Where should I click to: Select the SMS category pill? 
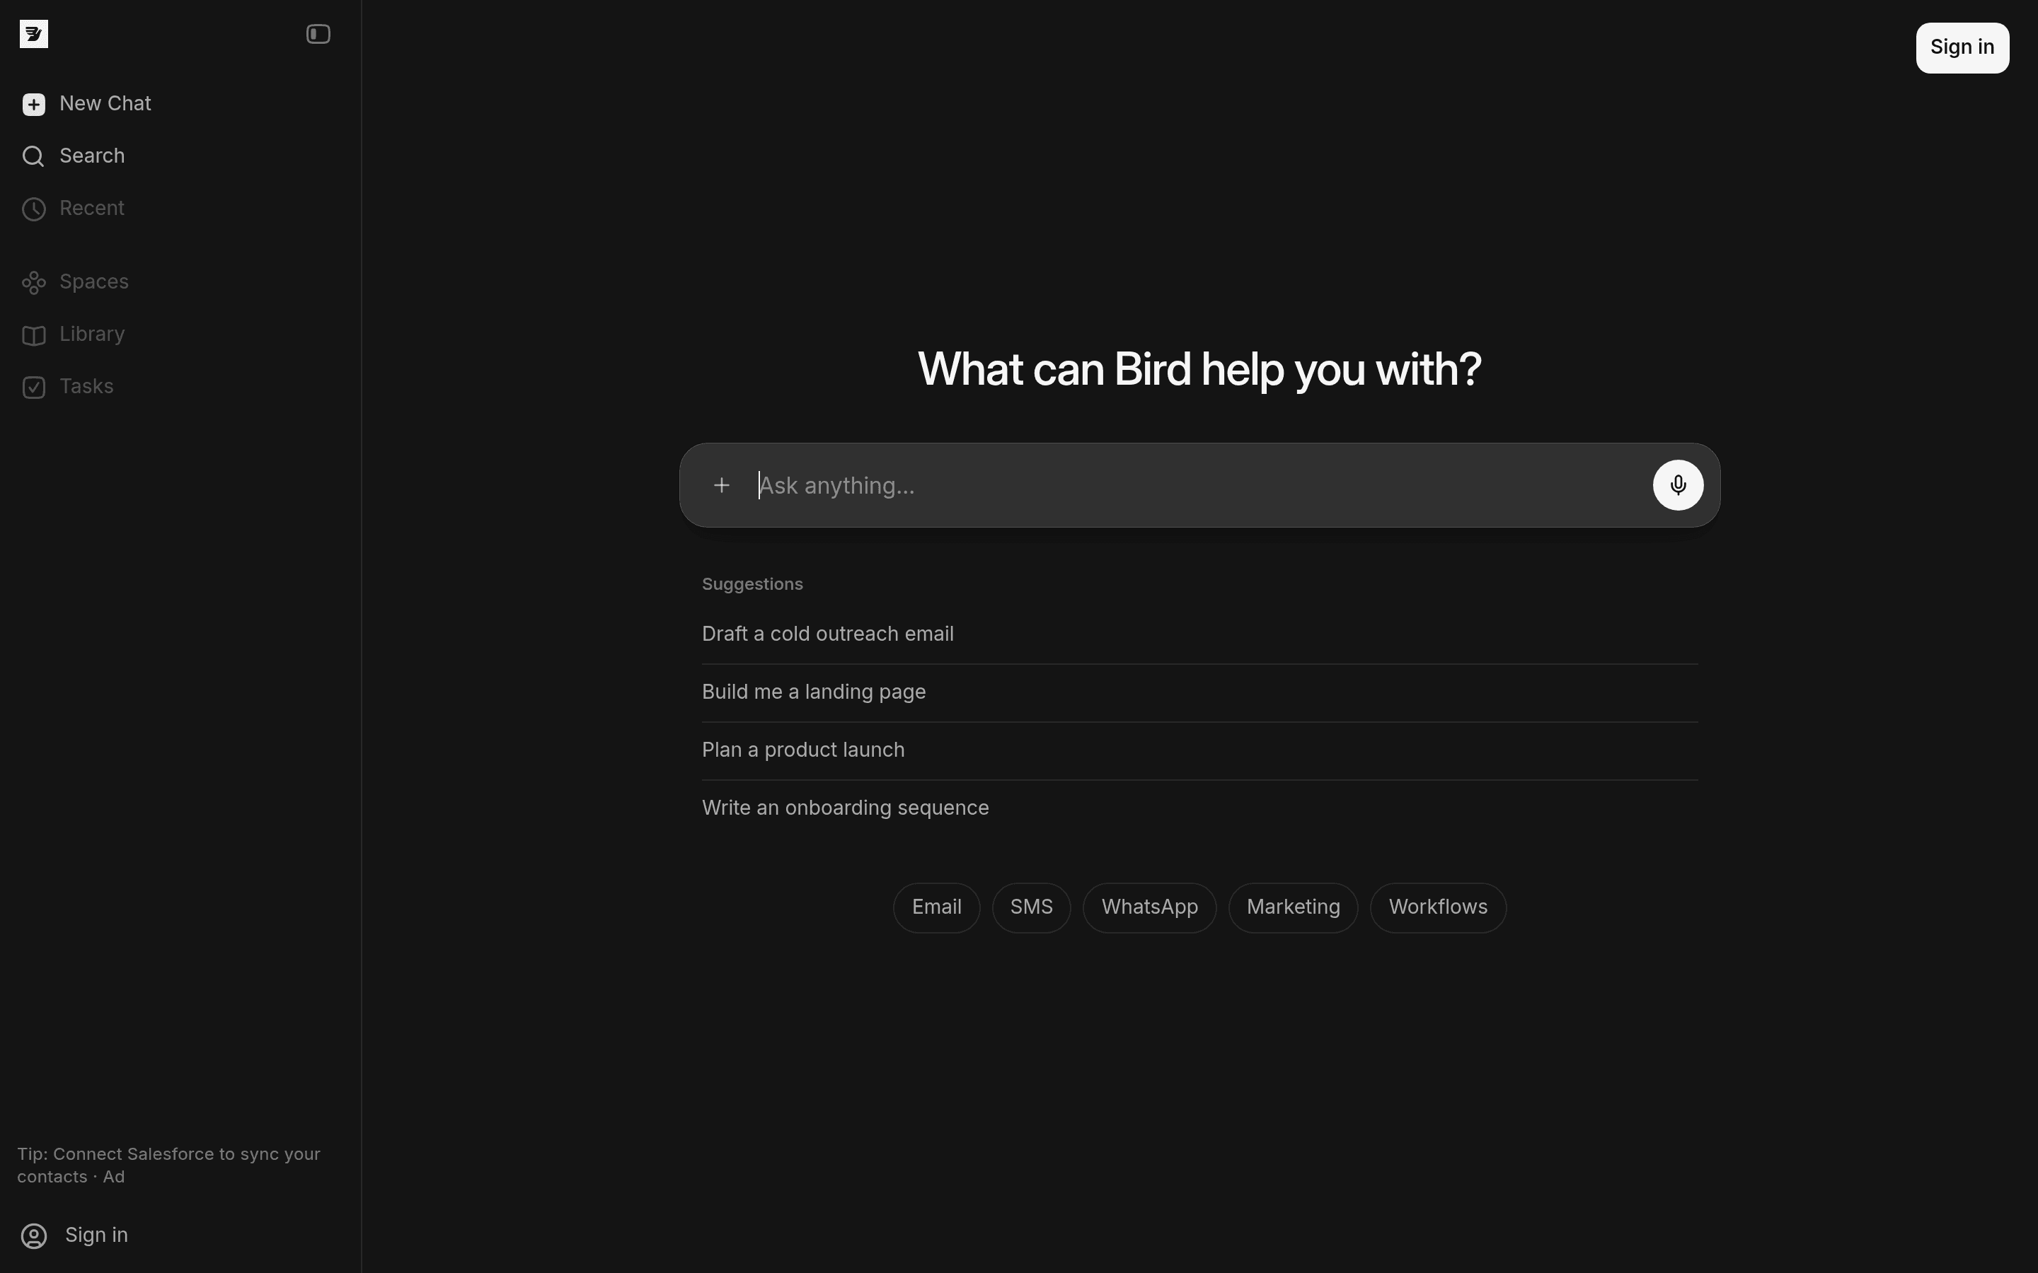tap(1031, 906)
